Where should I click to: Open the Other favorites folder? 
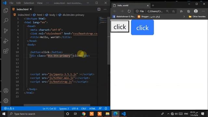click(x=197, y=17)
